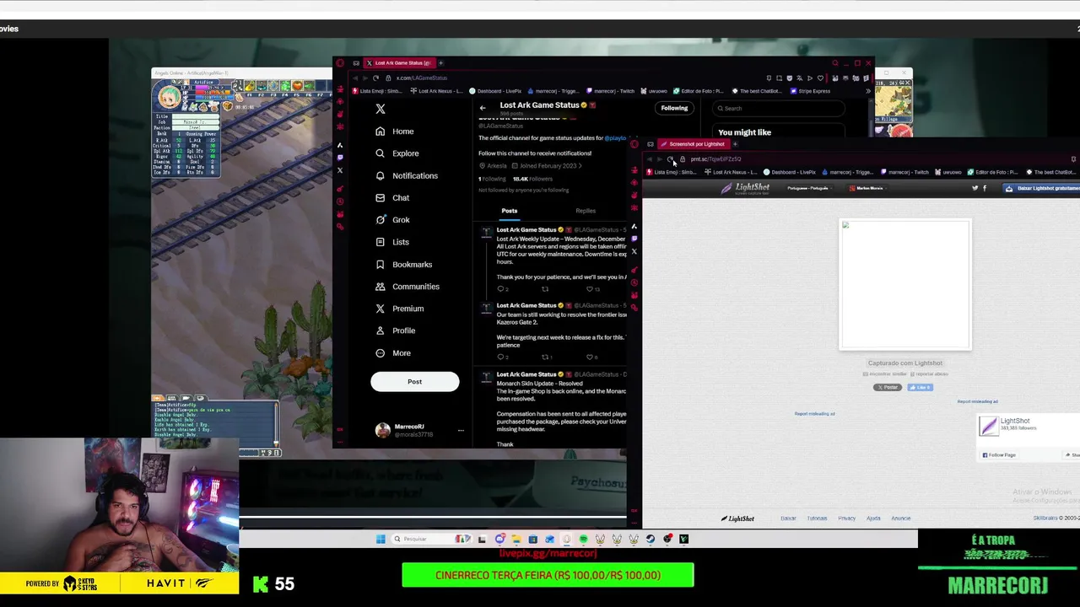Click the Post button in X sidebar
Viewport: 1080px width, 607px height.
[x=414, y=382]
